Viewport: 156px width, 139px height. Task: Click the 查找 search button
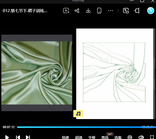pyautogui.click(x=105, y=137)
